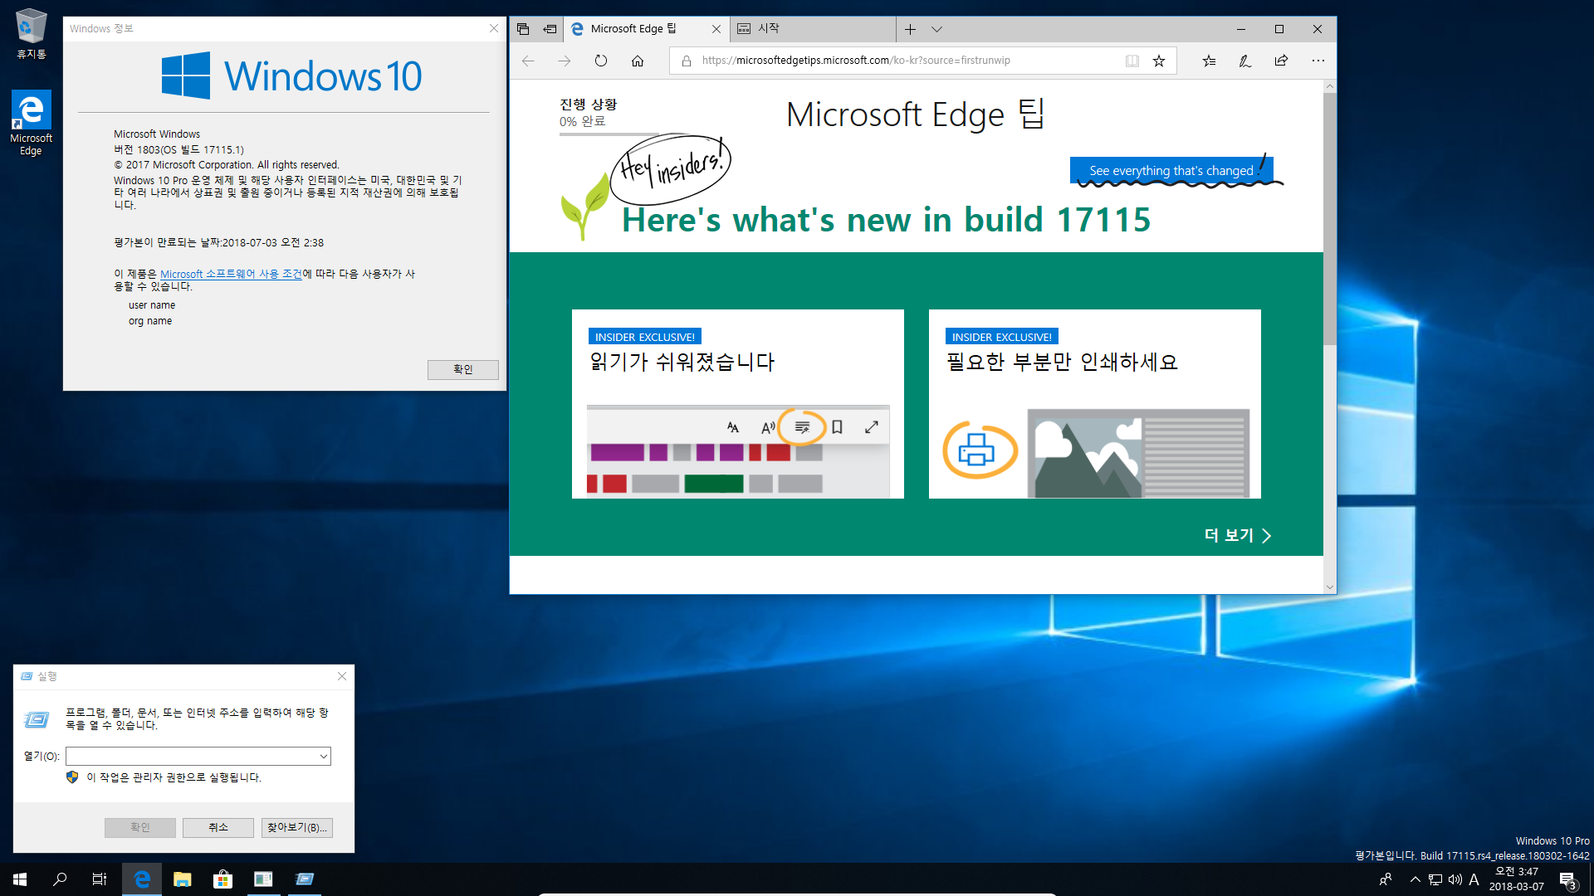Click the Edge page vertical scrollbar
Viewport: 1594px width, 896px height.
tap(1330, 217)
